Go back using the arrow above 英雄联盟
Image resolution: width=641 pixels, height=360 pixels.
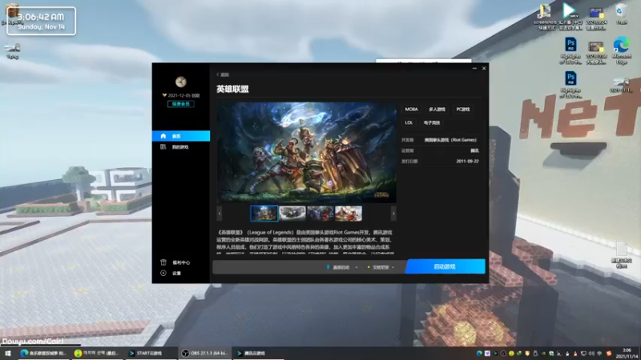click(223, 74)
